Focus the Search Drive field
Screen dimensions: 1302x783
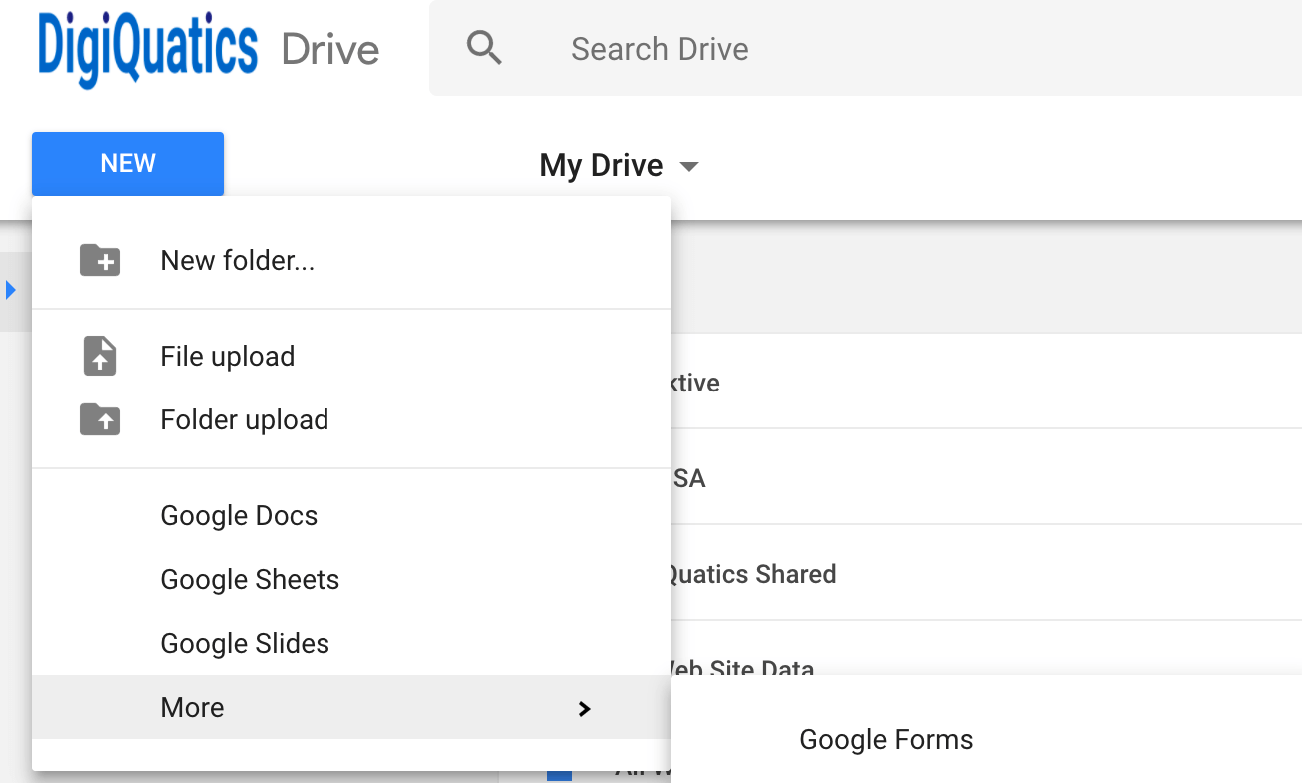click(866, 48)
